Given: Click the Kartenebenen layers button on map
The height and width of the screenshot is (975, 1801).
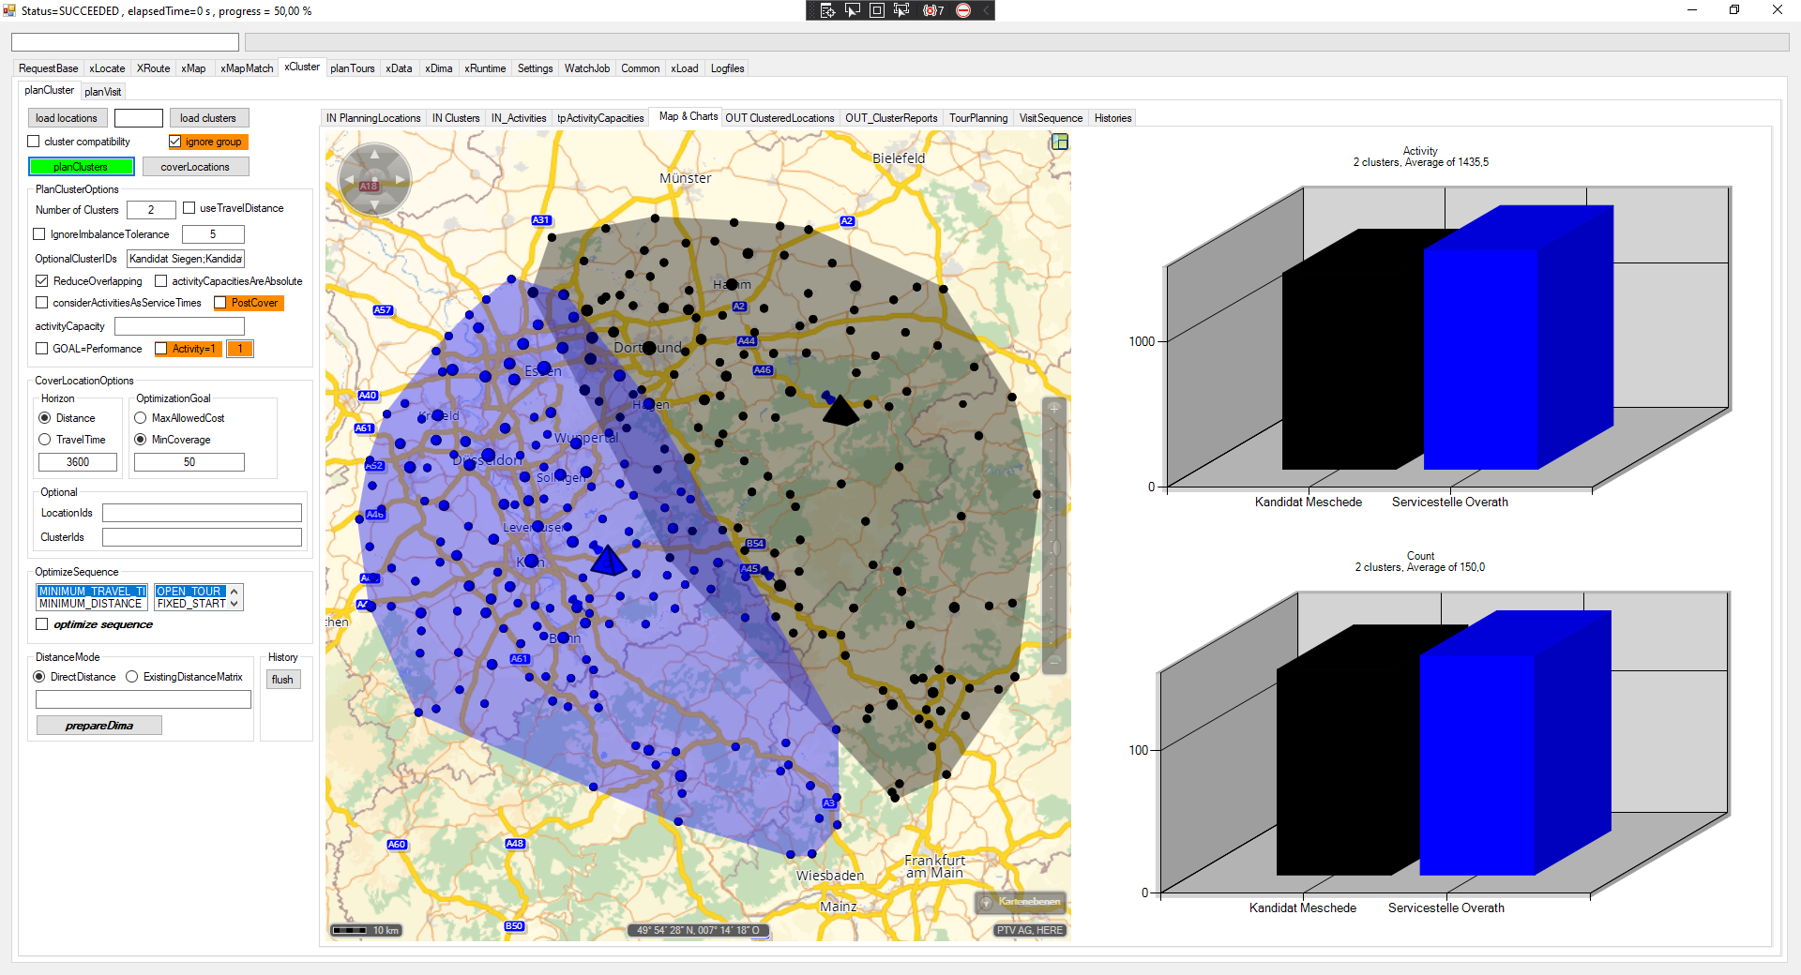Looking at the screenshot, I should tap(1021, 902).
